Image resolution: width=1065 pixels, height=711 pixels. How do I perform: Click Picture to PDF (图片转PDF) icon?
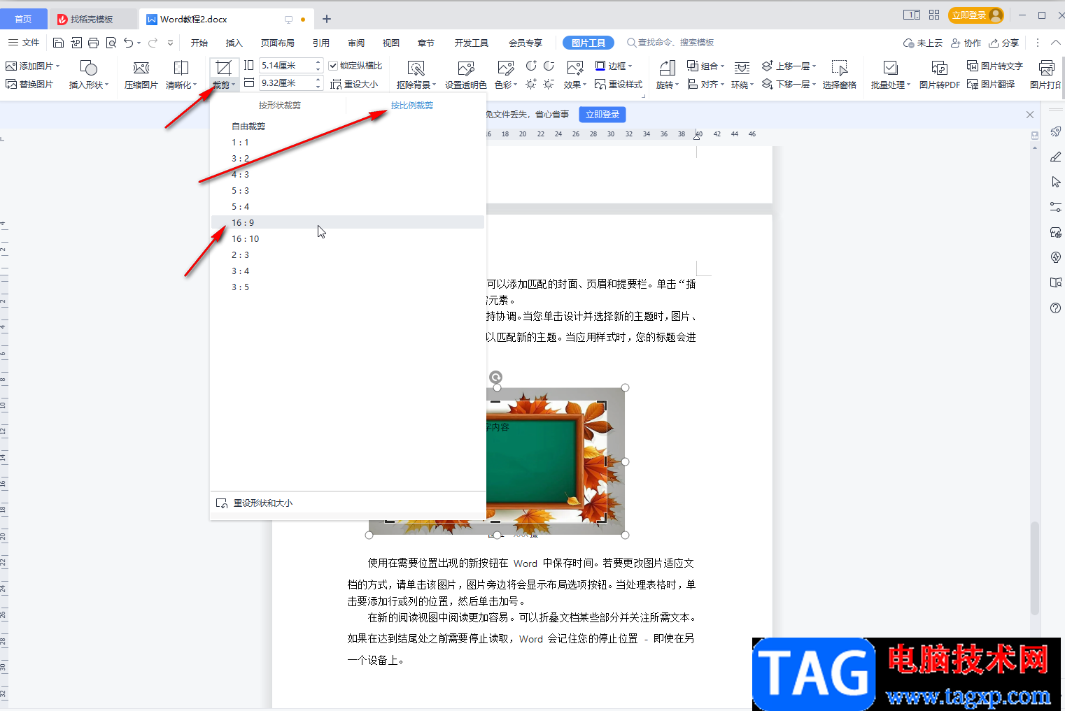[x=940, y=68]
